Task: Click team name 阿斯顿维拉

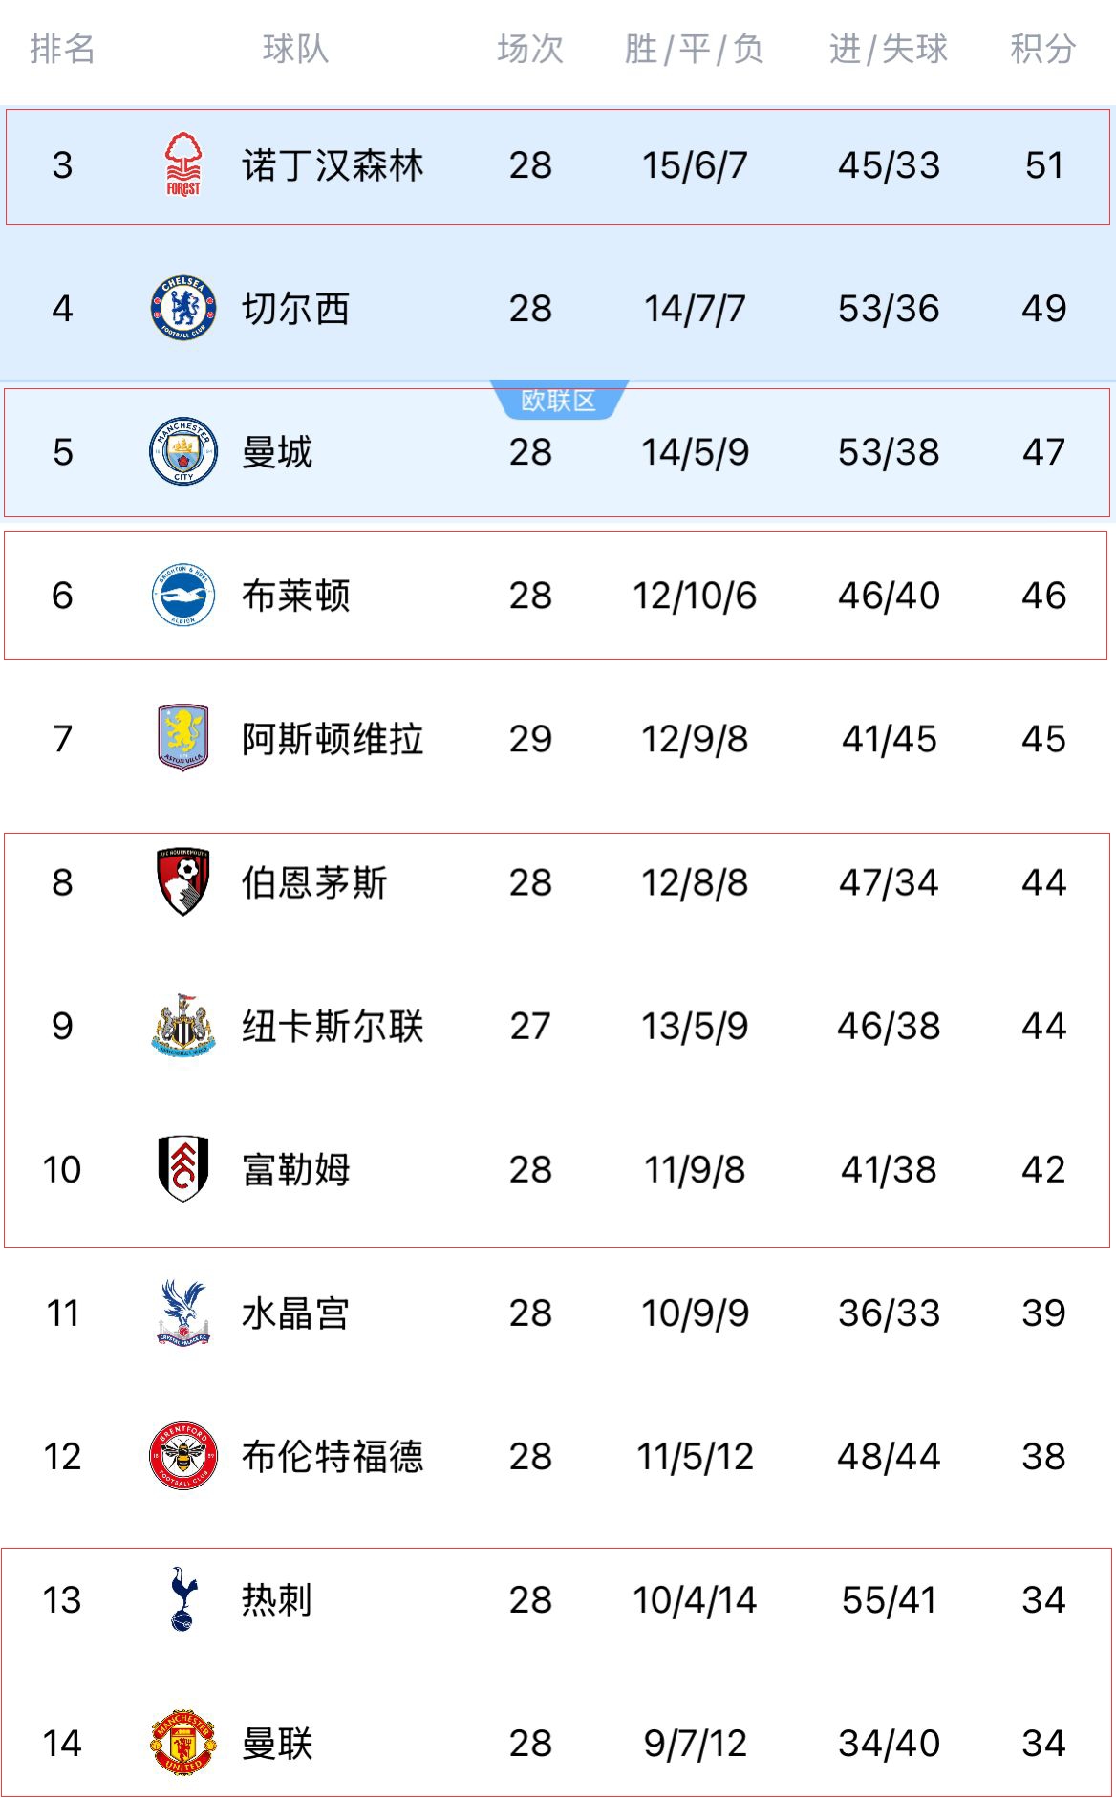Action: pyautogui.click(x=333, y=739)
